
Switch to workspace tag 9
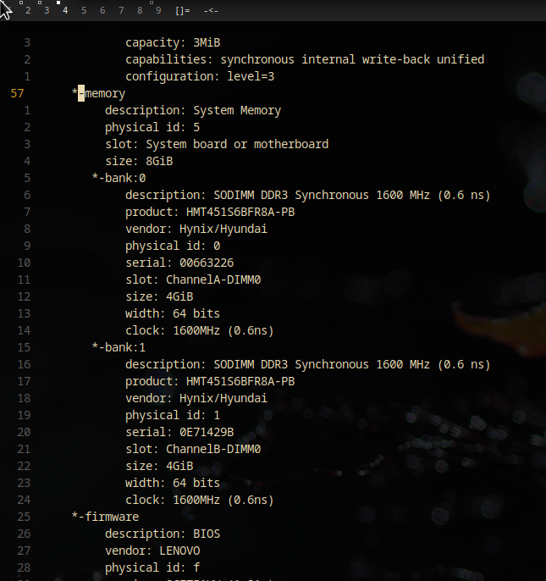coord(158,10)
